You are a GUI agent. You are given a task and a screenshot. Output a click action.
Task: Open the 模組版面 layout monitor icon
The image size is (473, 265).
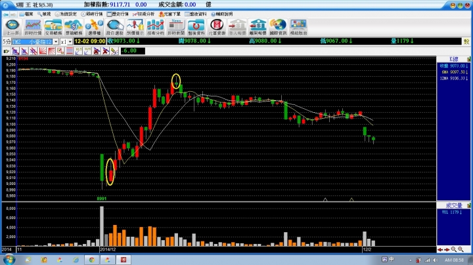click(298, 27)
